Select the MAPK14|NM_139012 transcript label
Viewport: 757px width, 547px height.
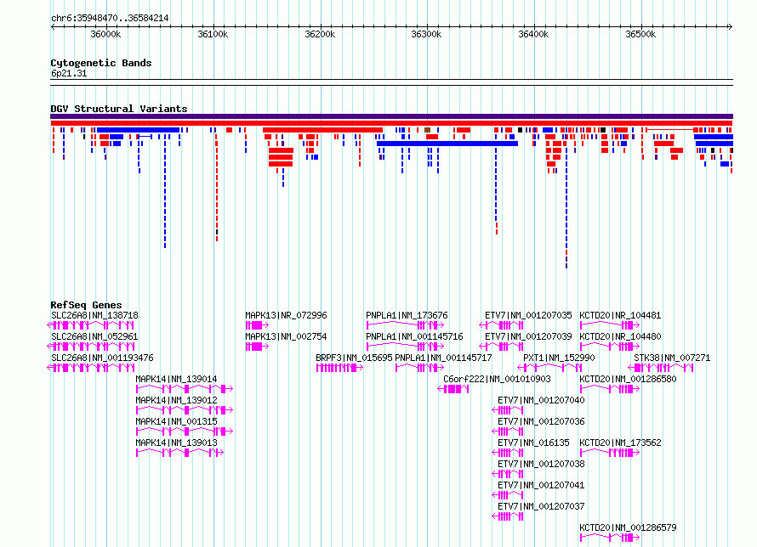176,400
